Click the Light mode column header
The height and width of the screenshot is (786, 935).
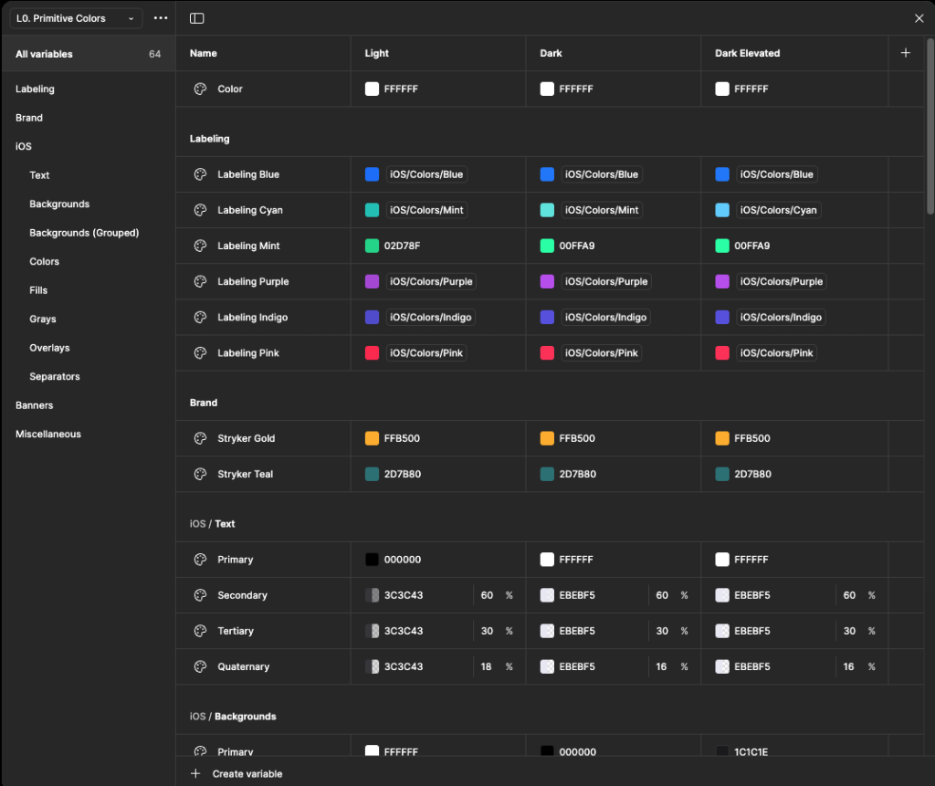click(x=377, y=53)
